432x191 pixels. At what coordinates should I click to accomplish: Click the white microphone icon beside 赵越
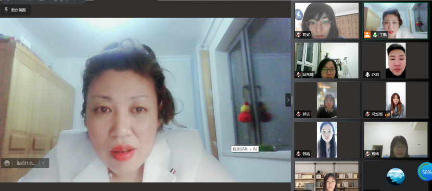(367, 74)
